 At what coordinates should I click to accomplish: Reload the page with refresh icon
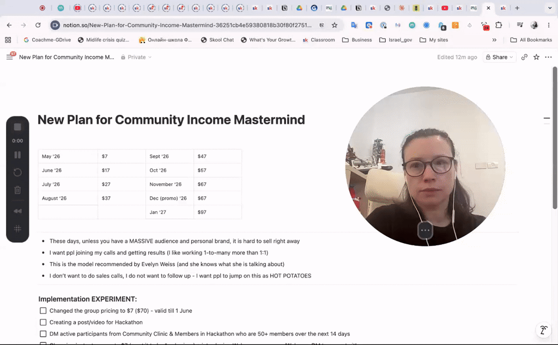(38, 25)
